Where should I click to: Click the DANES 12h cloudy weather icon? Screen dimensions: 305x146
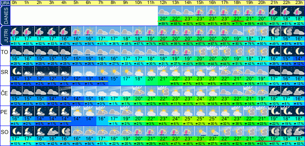(164, 11)
